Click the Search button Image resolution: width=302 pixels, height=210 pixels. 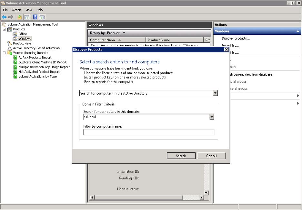pos(181,156)
